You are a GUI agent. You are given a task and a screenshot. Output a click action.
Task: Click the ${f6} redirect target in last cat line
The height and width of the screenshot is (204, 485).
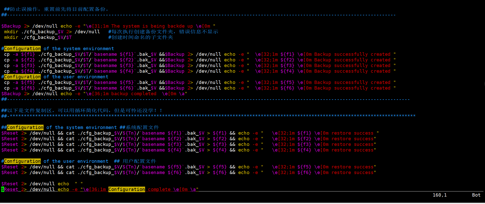coord(220,173)
